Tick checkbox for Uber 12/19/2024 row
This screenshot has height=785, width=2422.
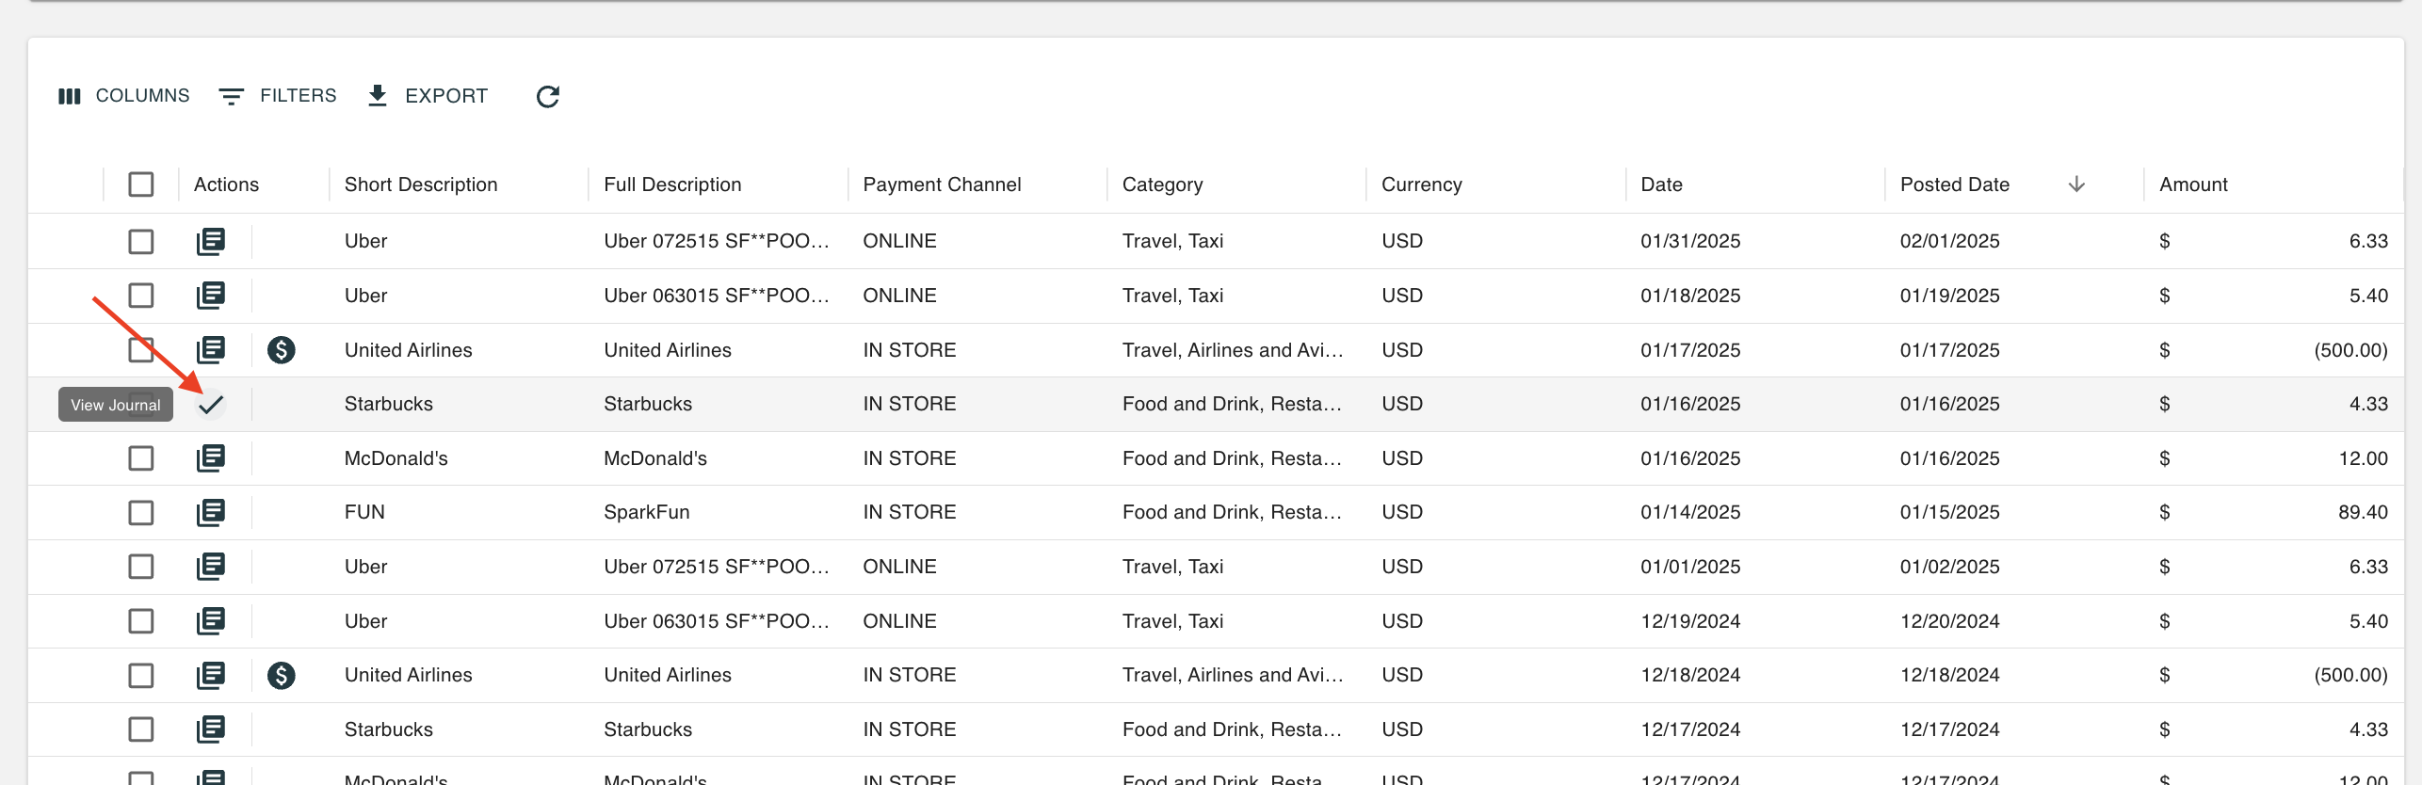click(x=141, y=621)
